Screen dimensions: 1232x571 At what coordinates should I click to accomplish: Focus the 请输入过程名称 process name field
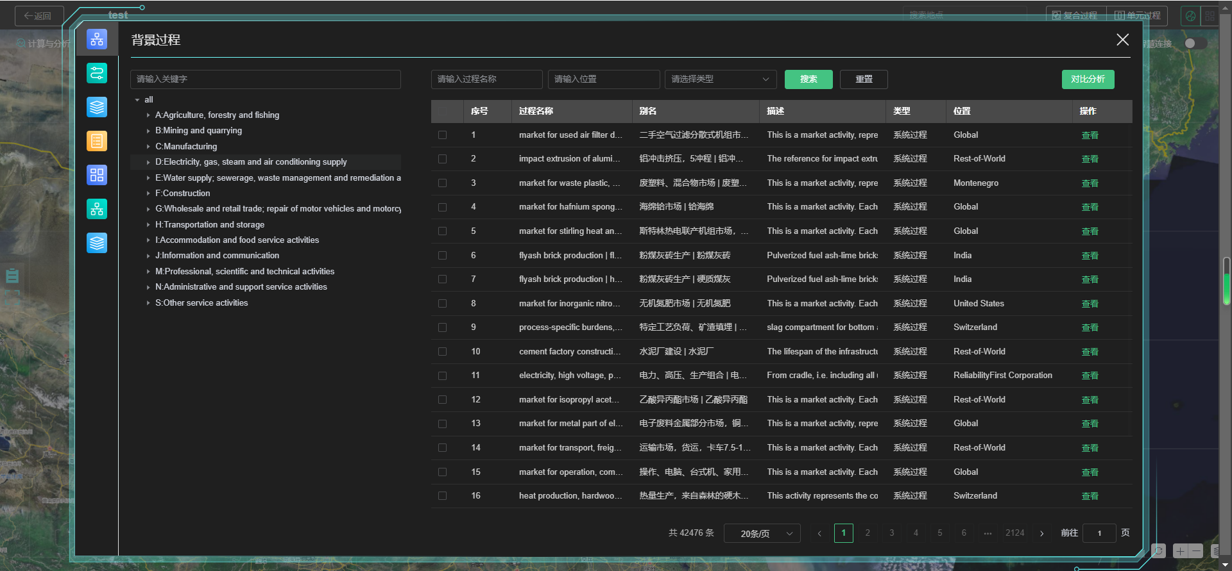pyautogui.click(x=487, y=79)
